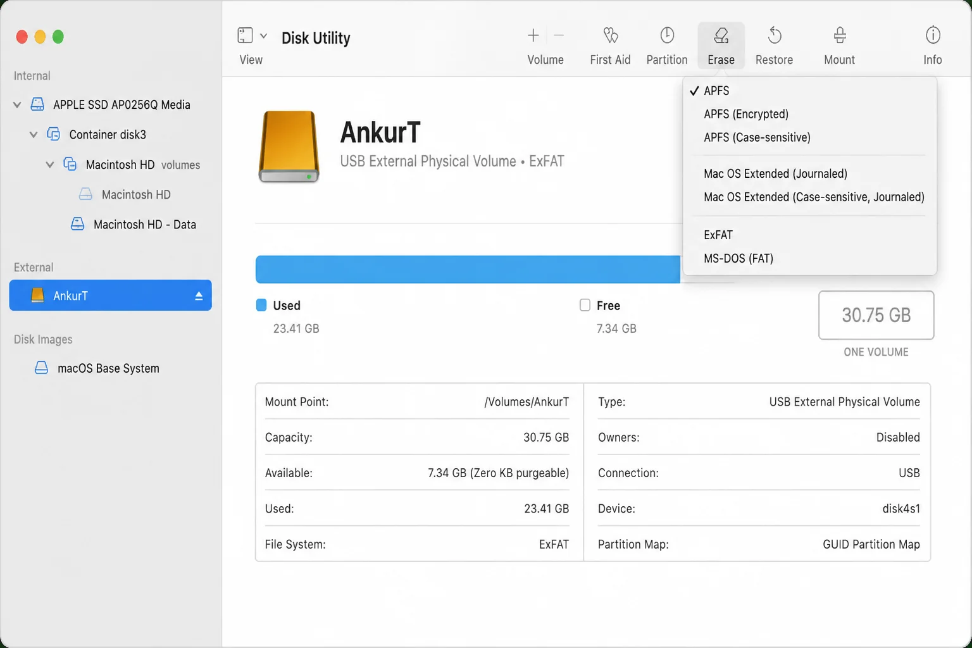Viewport: 972px width, 648px height.
Task: Click the Internal section header
Action: [x=32, y=76]
